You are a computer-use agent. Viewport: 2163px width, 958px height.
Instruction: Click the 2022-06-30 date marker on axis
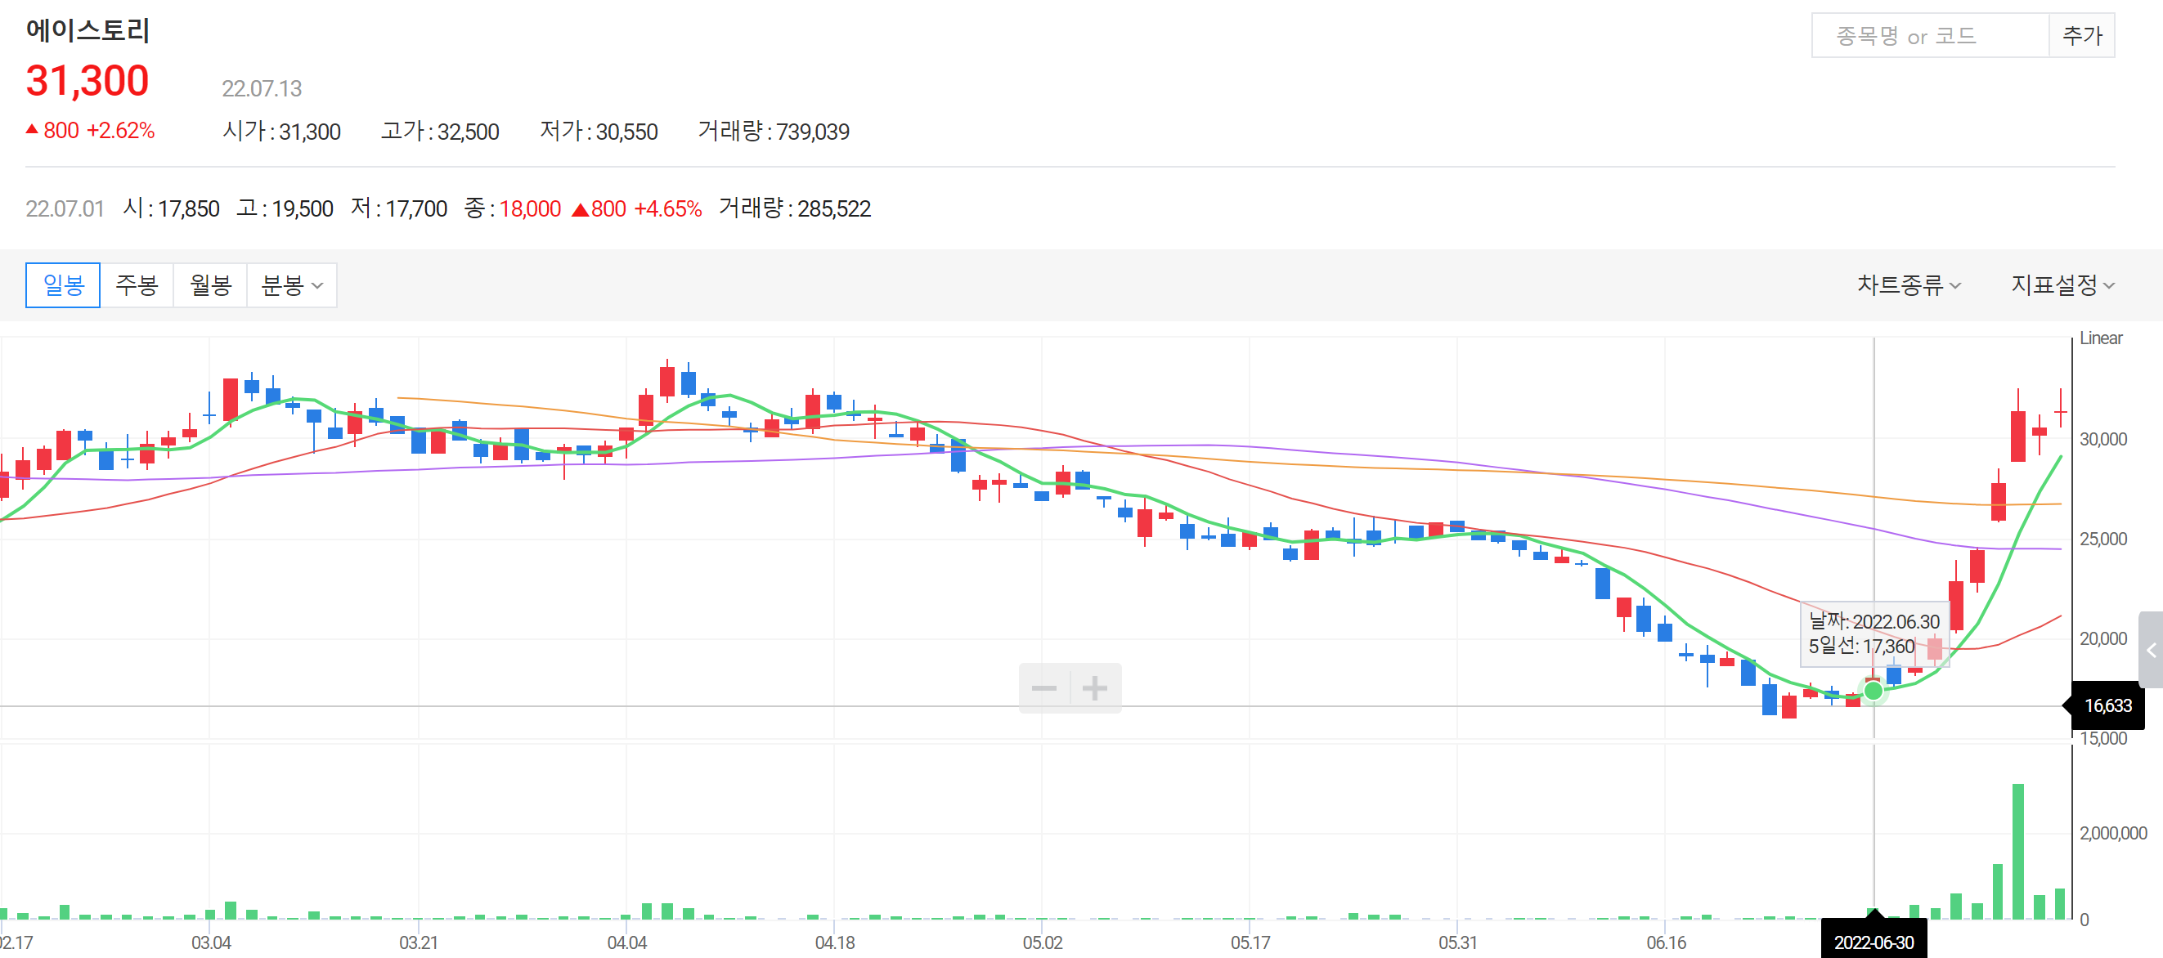tap(1874, 942)
